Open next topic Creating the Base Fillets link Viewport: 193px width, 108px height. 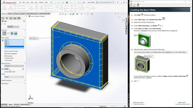click(182, 104)
